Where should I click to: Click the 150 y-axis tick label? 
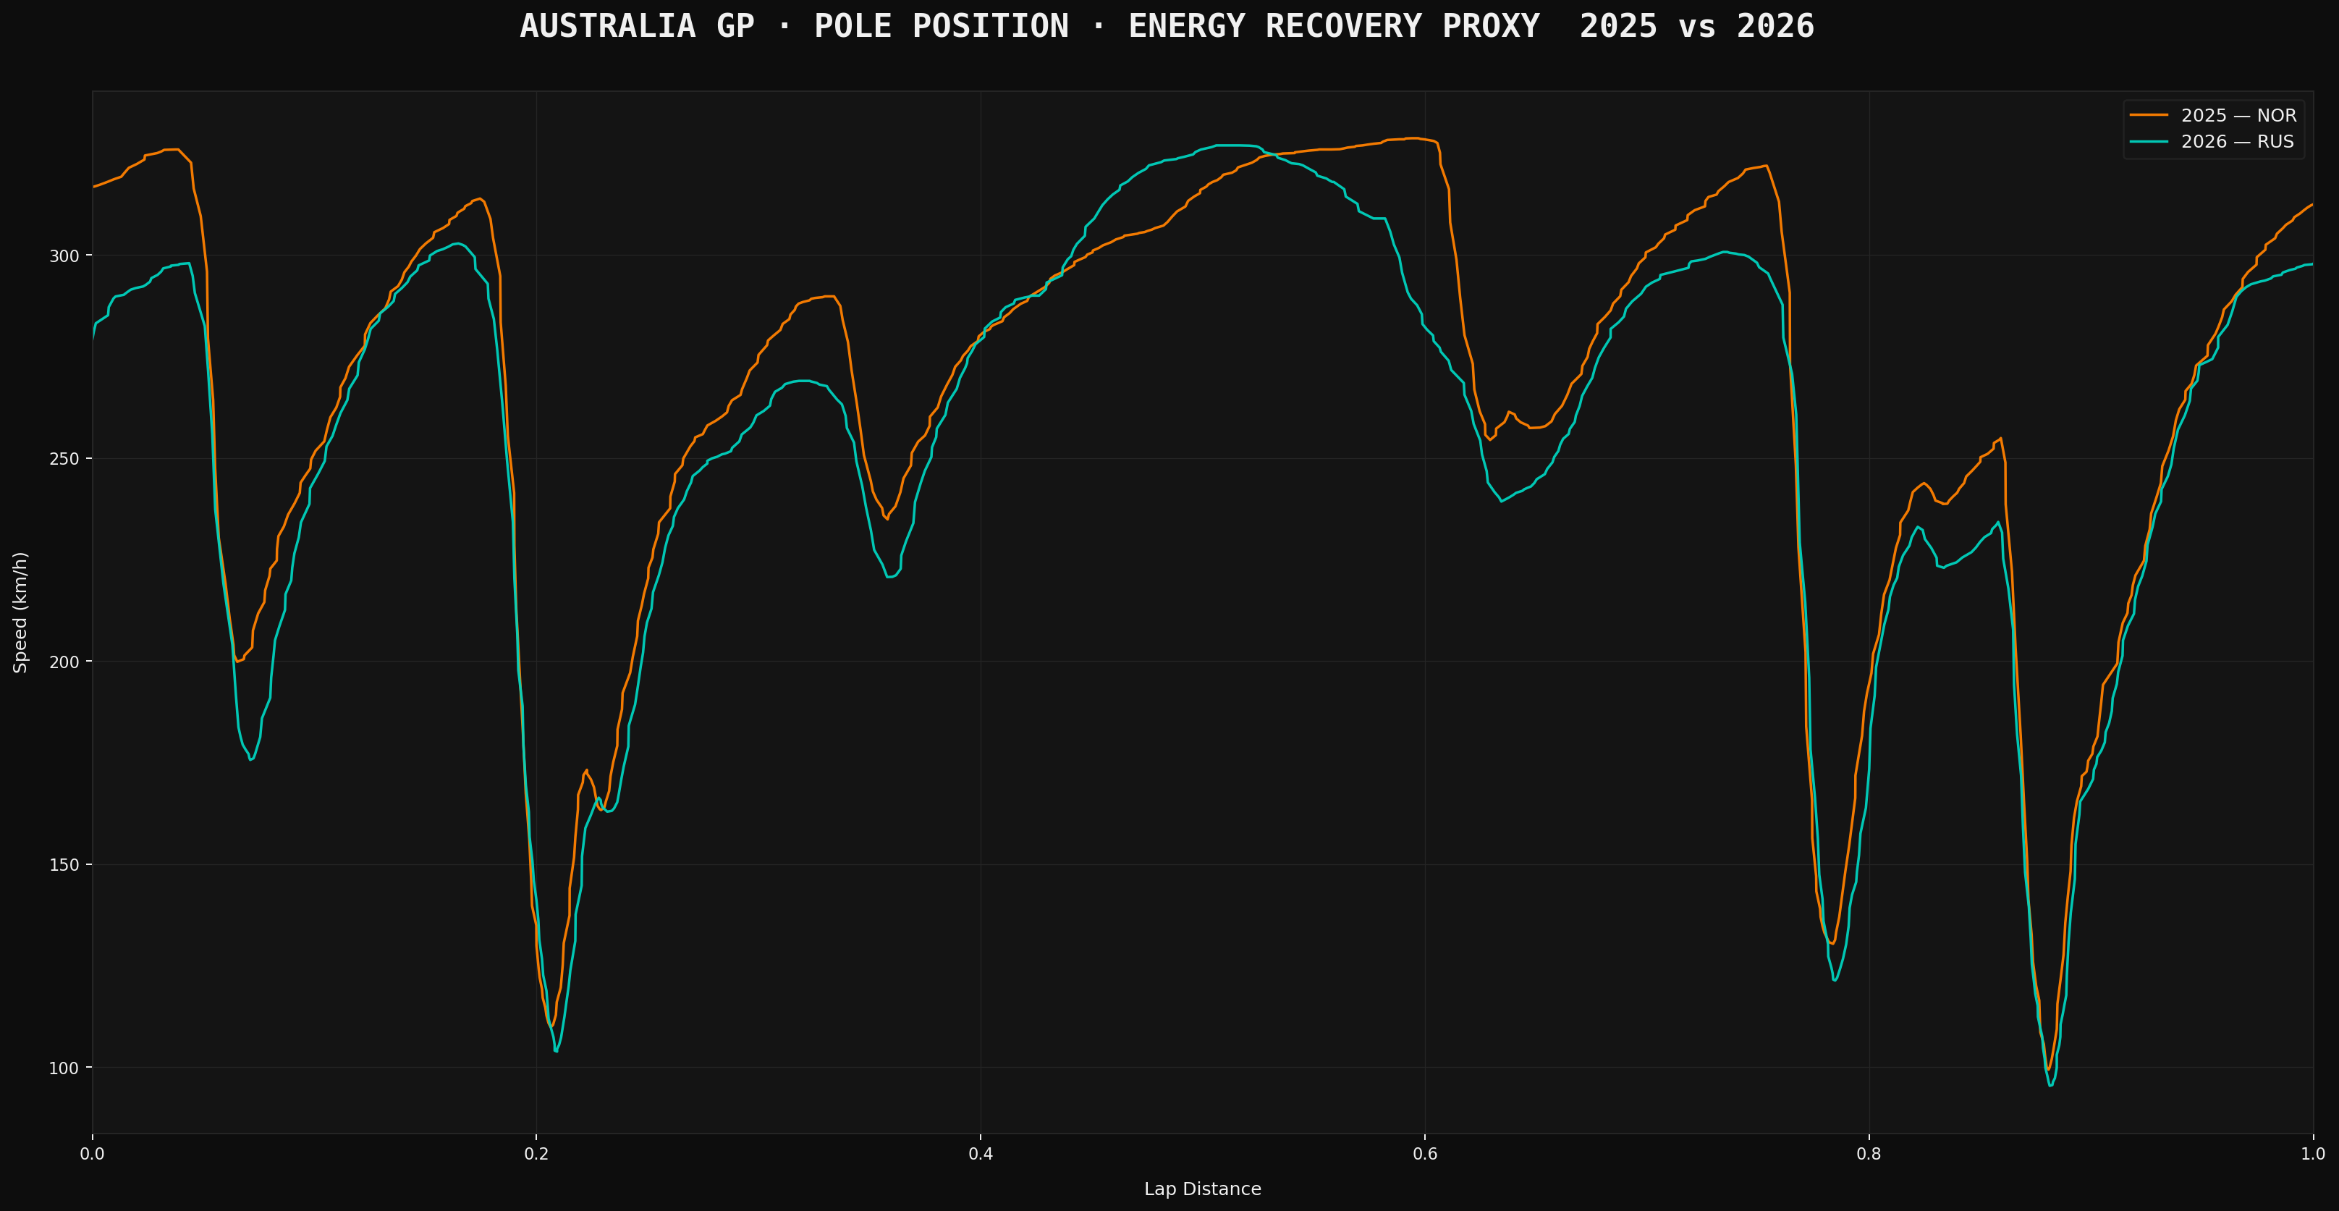[64, 865]
